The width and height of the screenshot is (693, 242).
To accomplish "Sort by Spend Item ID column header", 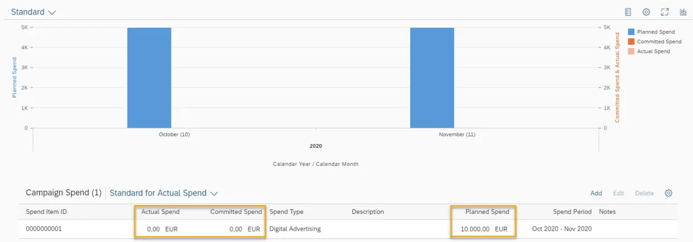I will click(46, 212).
